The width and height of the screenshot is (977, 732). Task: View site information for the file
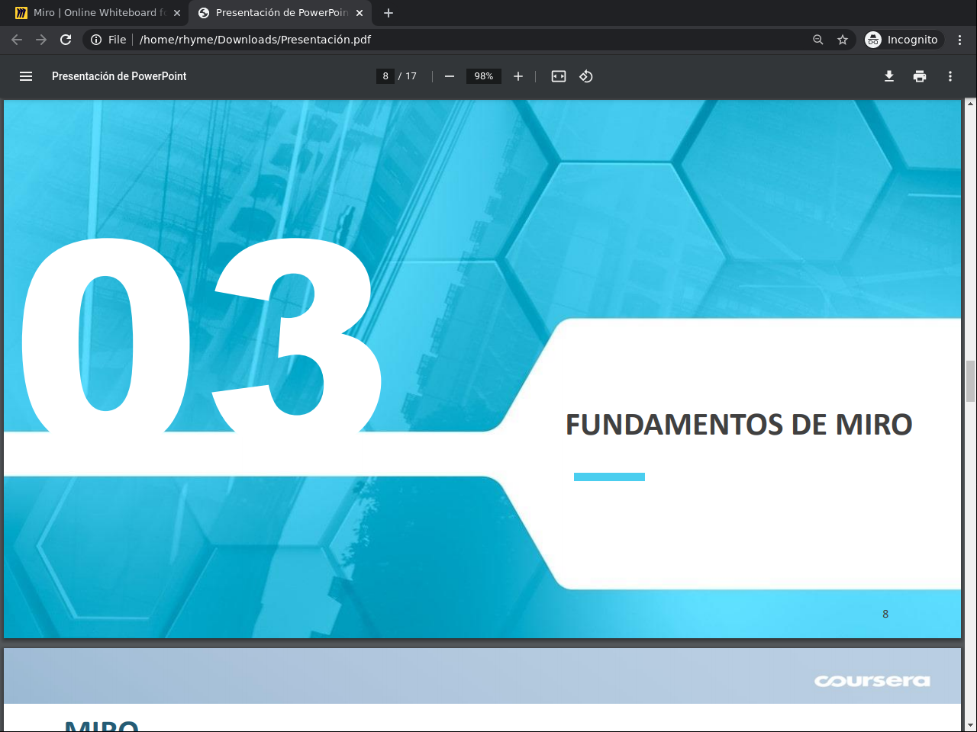[x=96, y=40]
